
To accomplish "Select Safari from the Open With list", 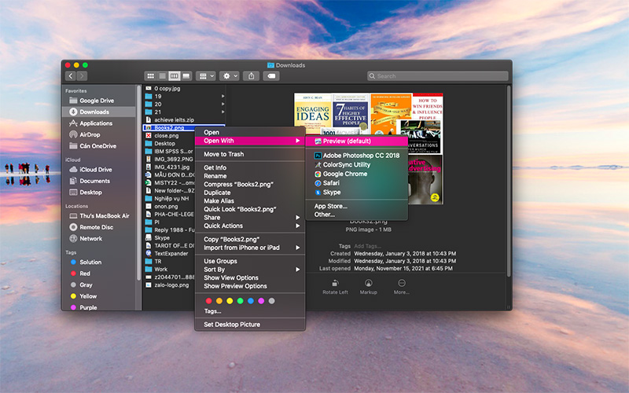I will [x=330, y=183].
